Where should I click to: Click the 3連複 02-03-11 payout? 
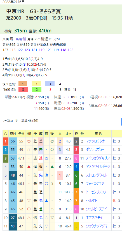click(x=105, y=97)
